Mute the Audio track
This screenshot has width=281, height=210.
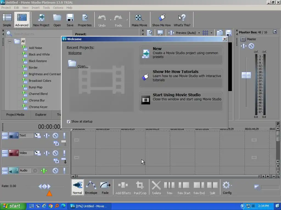tap(55, 171)
